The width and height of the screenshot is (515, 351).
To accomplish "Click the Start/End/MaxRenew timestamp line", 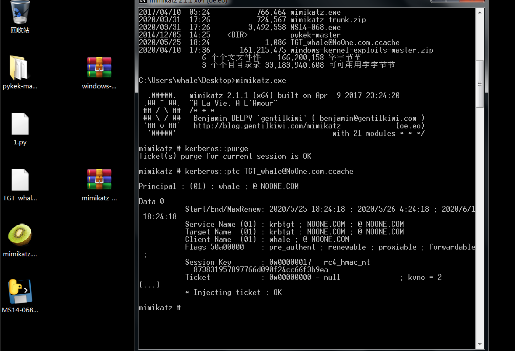I will [x=330, y=209].
